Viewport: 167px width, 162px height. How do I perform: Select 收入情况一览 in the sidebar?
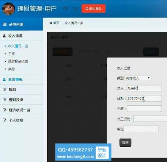tap(18, 46)
